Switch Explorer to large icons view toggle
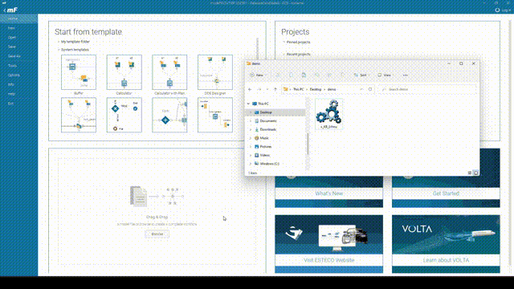 pos(475,173)
